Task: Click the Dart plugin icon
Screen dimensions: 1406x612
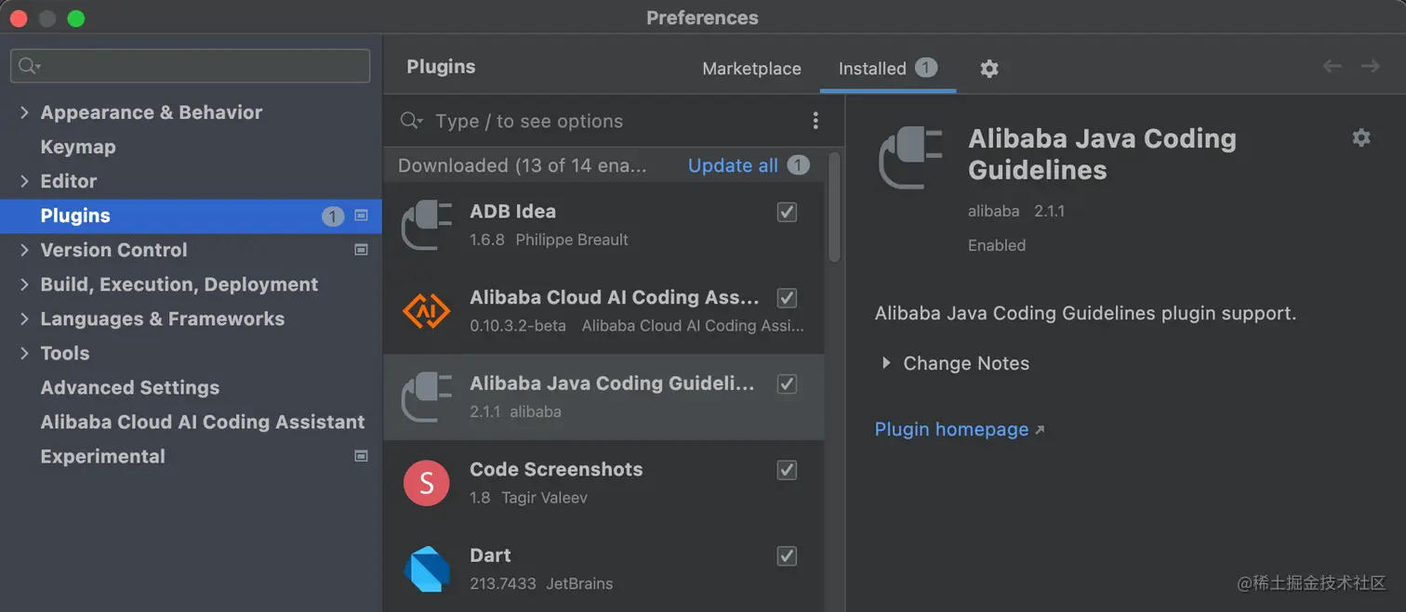Action: pyautogui.click(x=426, y=568)
